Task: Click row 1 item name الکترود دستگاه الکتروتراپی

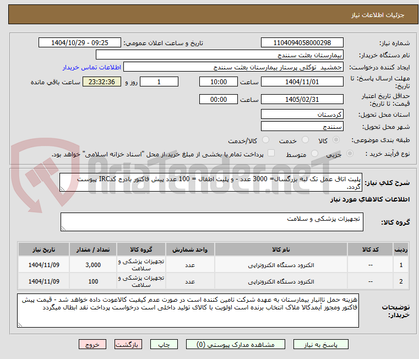Action: tap(281, 265)
